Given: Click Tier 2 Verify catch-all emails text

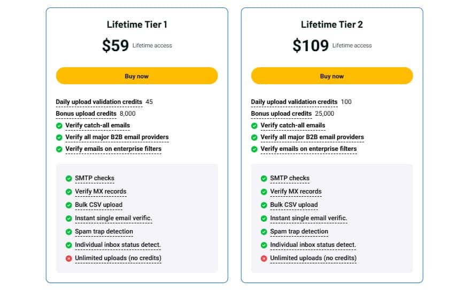Looking at the screenshot, I should (x=292, y=125).
